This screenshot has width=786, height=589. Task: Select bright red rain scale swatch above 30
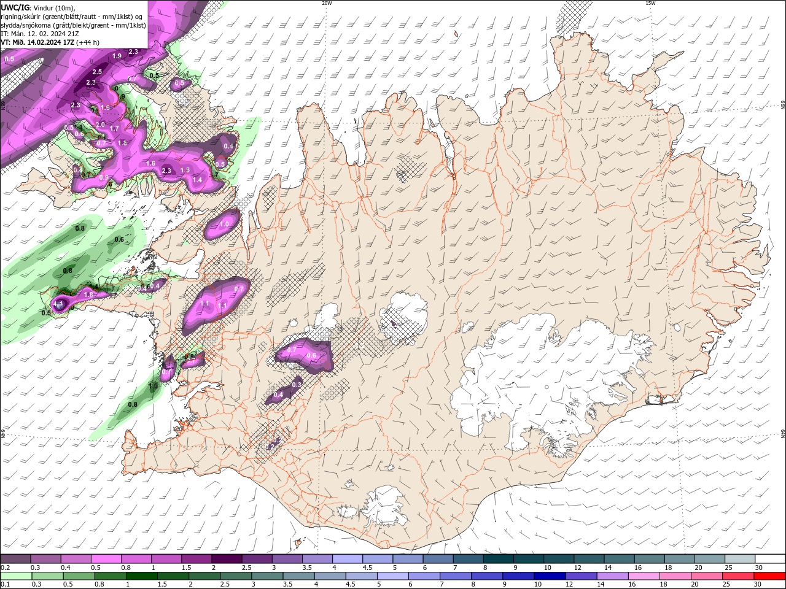coord(769,576)
